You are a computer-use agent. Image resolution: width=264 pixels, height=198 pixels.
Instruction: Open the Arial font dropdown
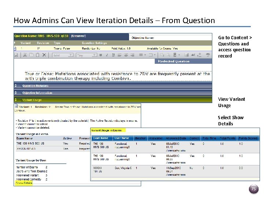point(63,55)
